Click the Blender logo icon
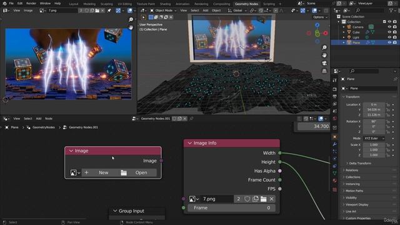The width and height of the screenshot is (400, 225). [4, 4]
